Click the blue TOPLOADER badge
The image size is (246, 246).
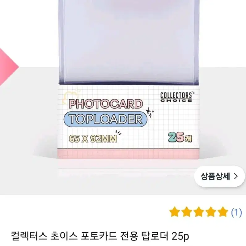pyautogui.click(x=105, y=119)
